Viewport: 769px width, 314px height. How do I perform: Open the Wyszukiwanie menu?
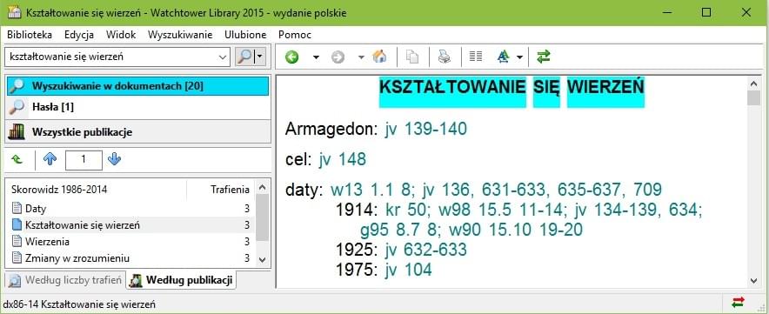pos(180,35)
